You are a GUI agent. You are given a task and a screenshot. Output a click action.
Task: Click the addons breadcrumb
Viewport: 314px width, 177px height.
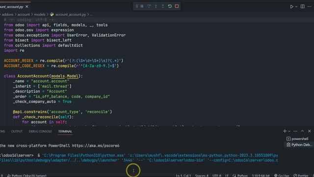point(7,14)
